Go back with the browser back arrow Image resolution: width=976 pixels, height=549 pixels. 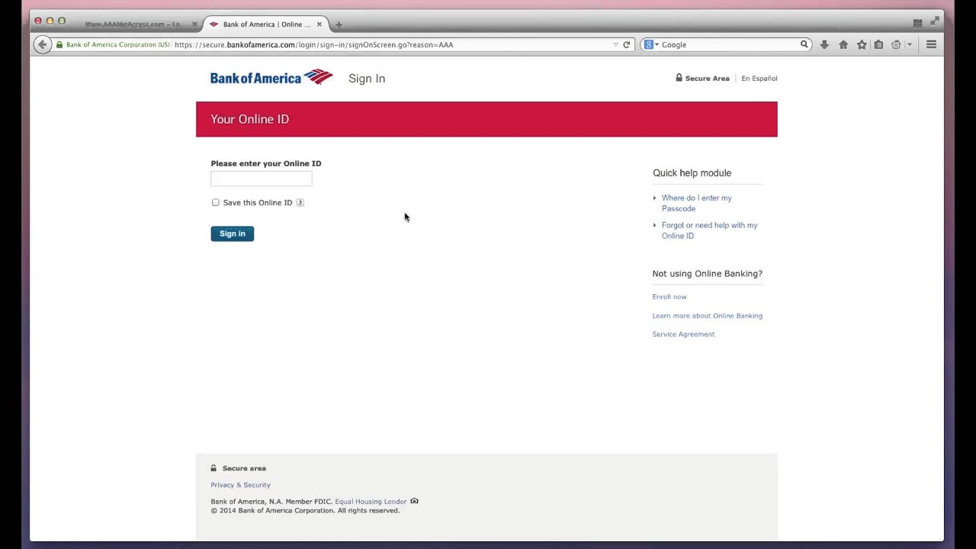tap(43, 45)
